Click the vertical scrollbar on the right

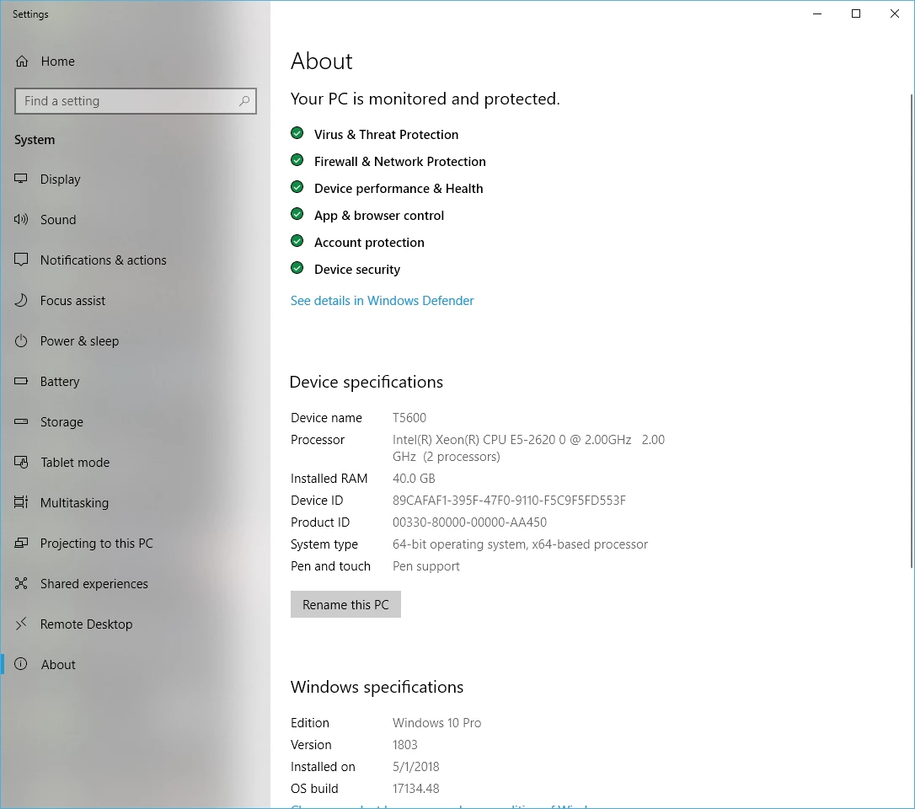[x=912, y=329]
